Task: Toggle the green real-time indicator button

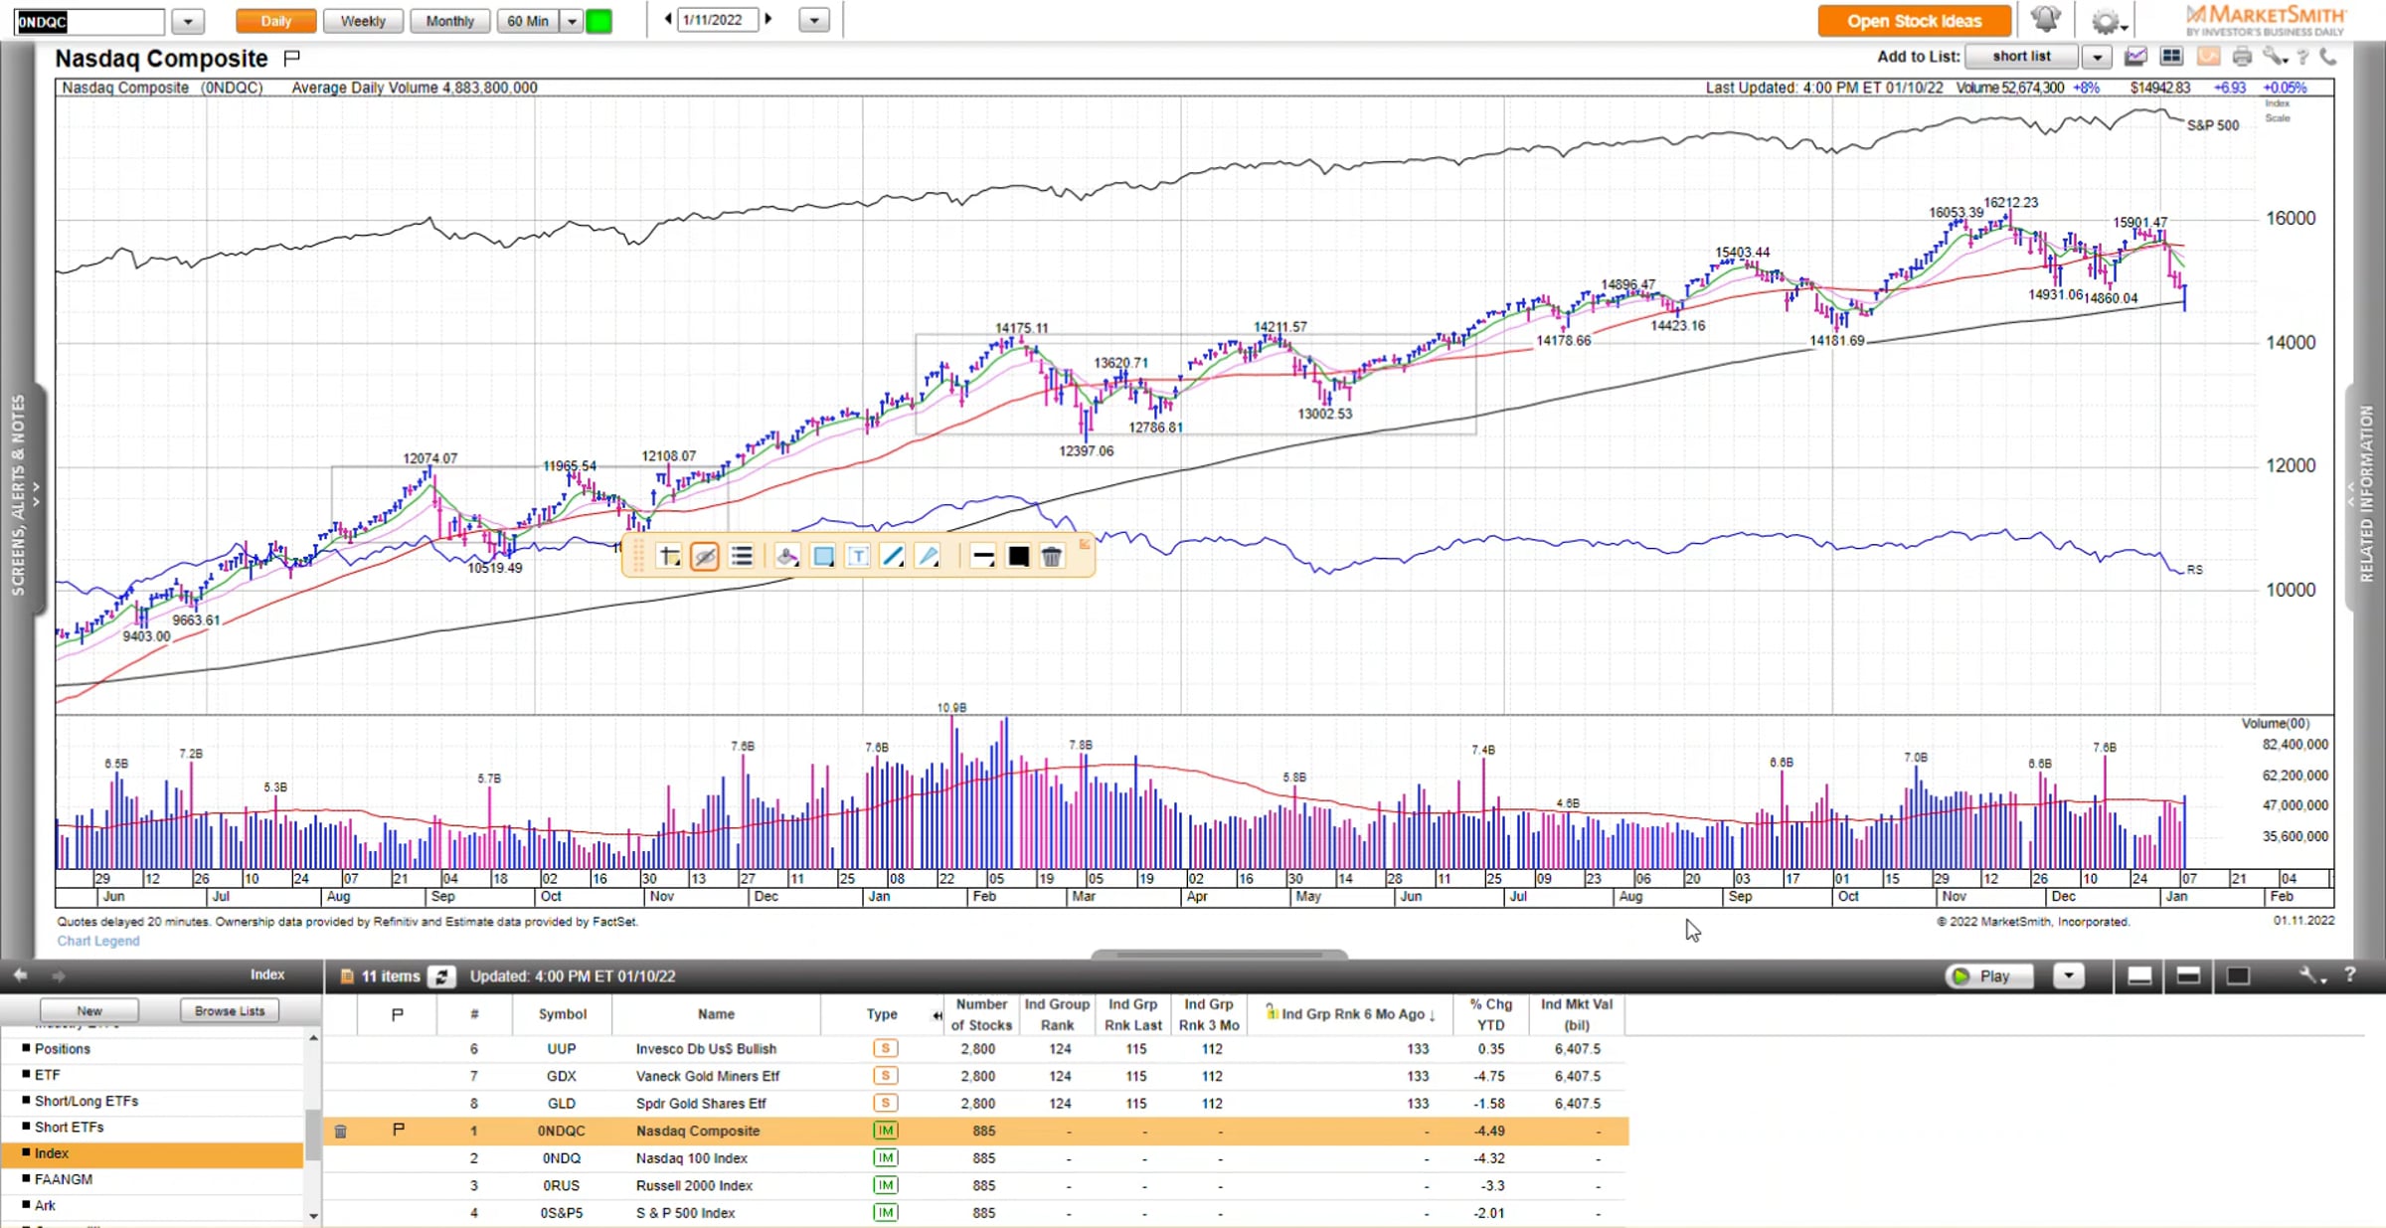Action: (x=598, y=21)
